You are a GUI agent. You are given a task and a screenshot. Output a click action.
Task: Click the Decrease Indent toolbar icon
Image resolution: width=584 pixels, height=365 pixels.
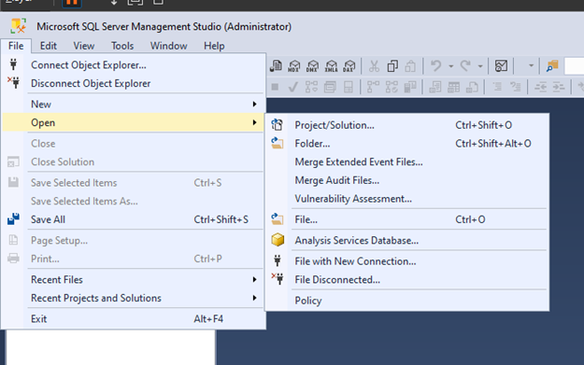(540, 87)
